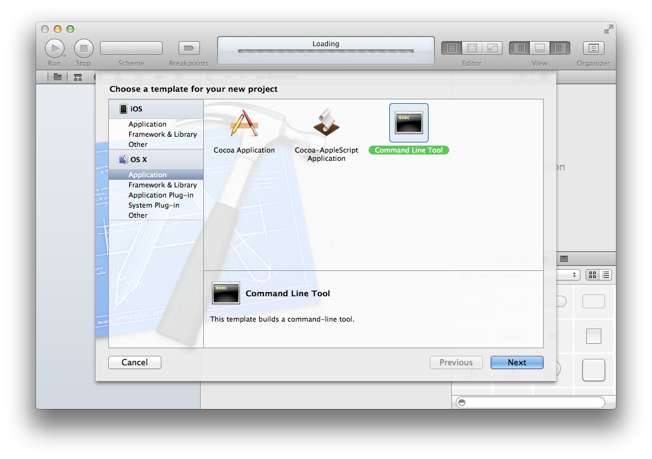Click the Loading progress bar
Screen dimensions: 652x459
tap(326, 51)
